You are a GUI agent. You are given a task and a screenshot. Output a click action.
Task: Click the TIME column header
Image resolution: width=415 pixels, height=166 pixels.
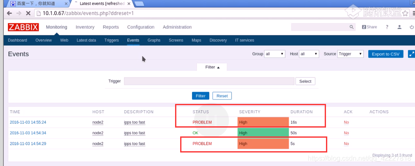point(15,112)
